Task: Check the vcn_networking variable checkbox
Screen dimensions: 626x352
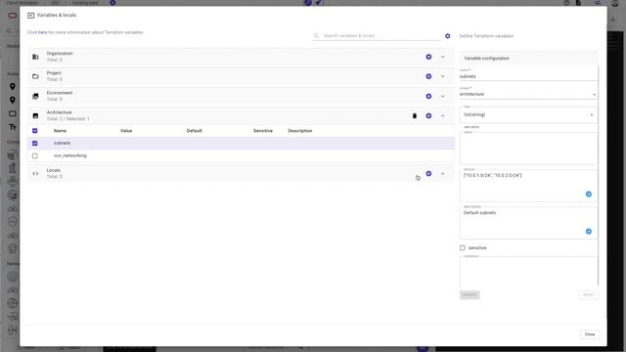Action: coord(35,155)
